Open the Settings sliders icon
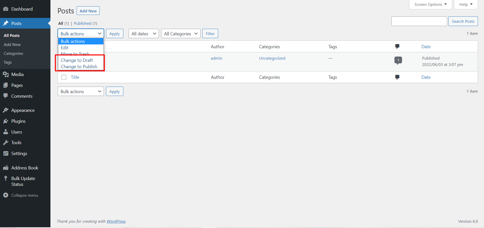This screenshot has height=228, width=484. (6, 153)
